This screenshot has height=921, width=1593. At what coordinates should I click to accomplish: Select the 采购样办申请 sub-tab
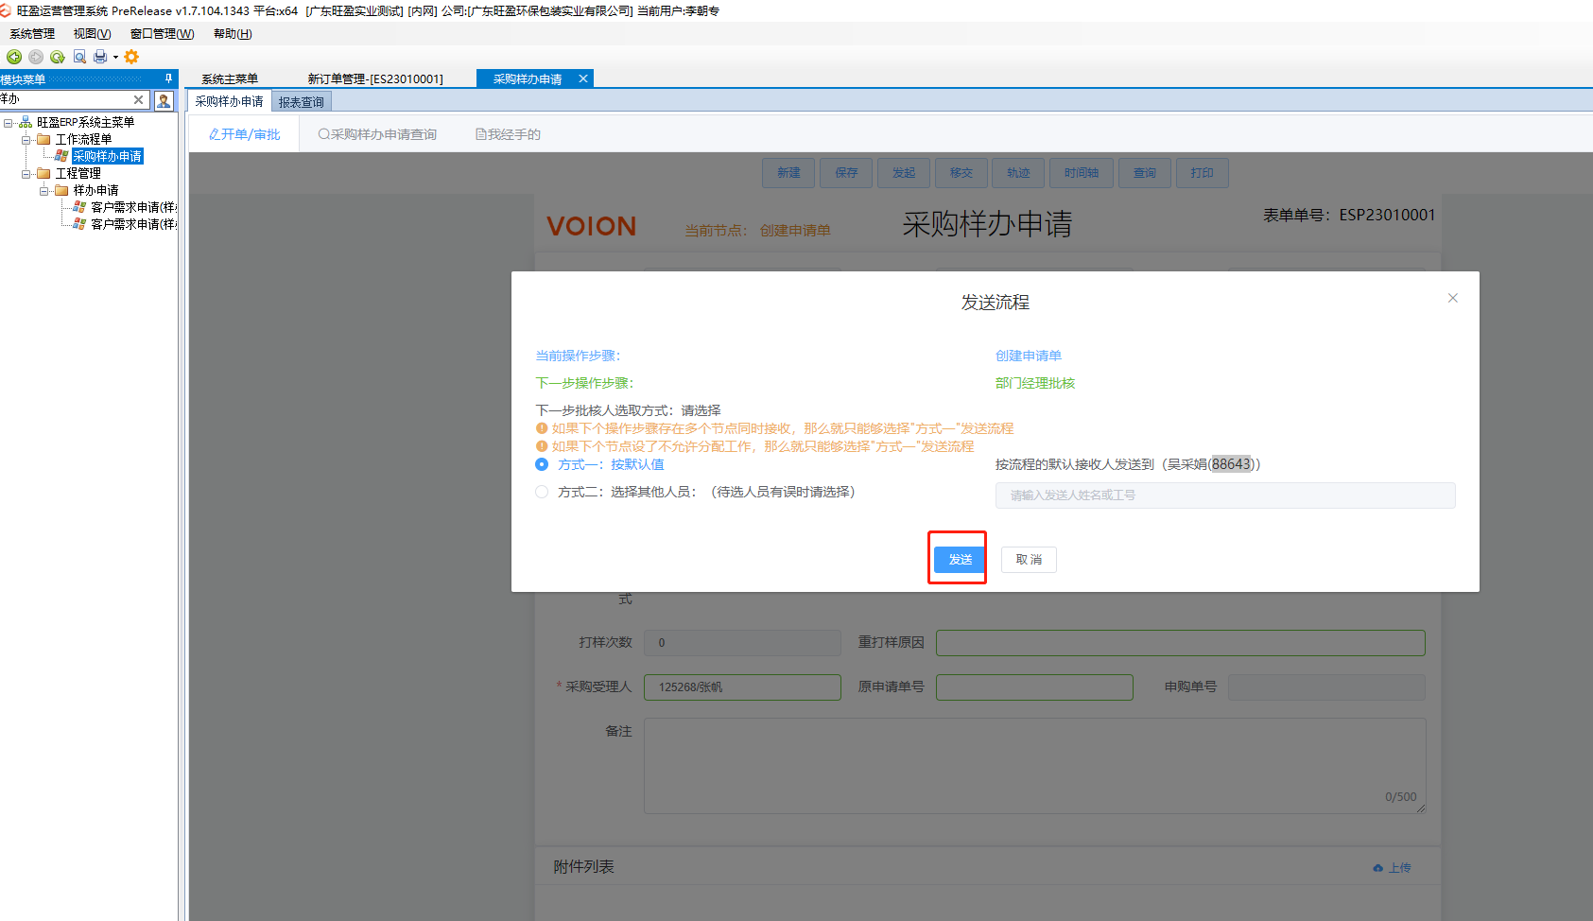[x=229, y=101]
